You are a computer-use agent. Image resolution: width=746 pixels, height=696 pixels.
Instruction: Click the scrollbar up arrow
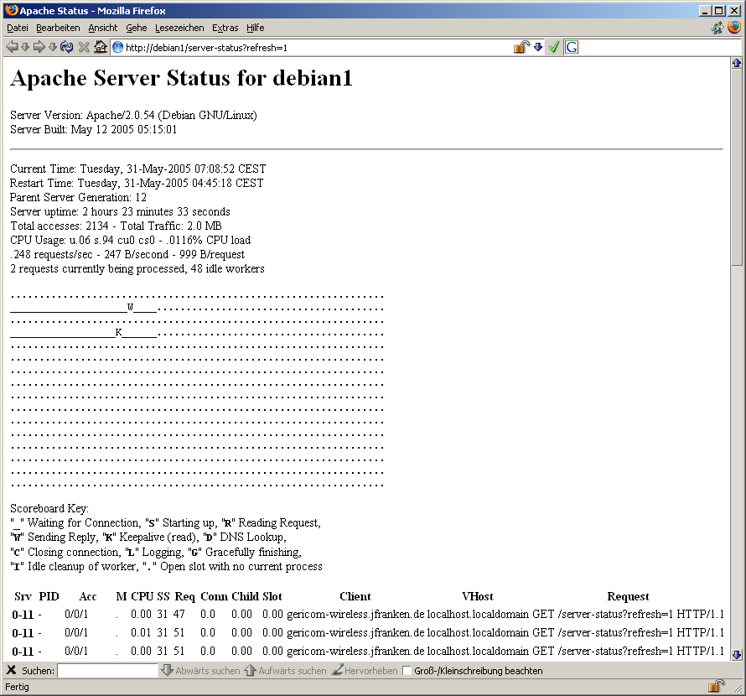point(737,63)
